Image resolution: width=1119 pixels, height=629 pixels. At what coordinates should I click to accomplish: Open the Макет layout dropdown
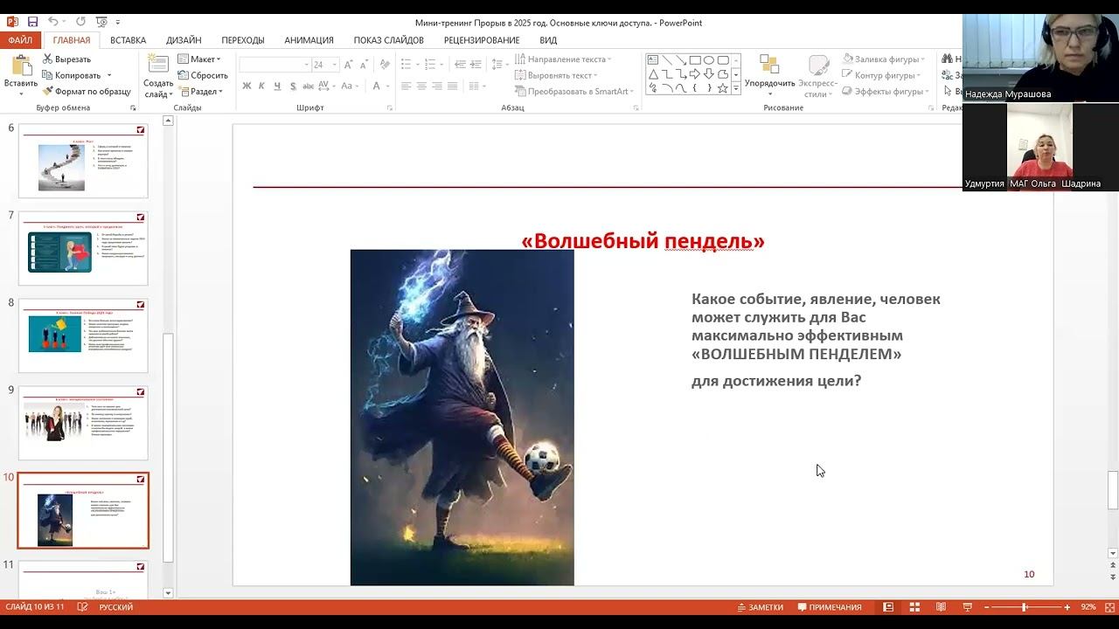coord(199,59)
